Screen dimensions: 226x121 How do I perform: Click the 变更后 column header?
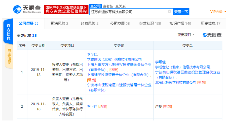point(187,45)
